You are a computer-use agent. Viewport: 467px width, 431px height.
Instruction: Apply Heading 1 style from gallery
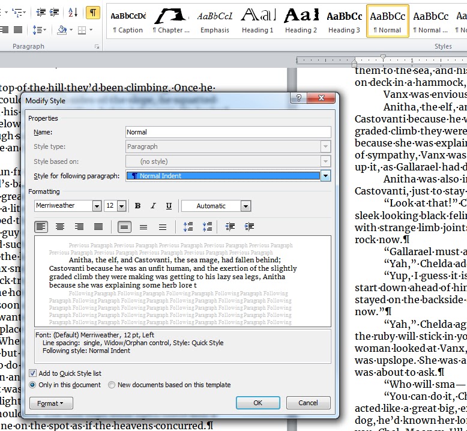click(258, 21)
